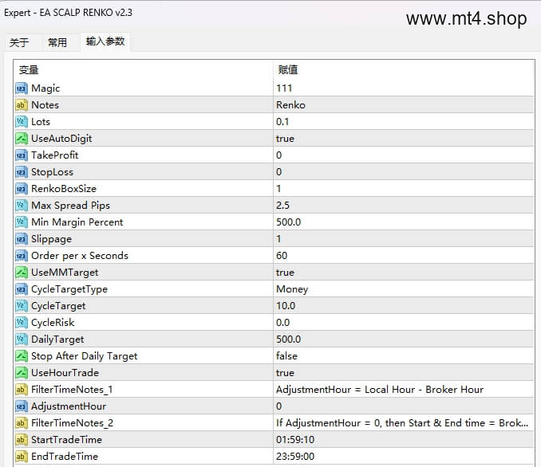
Task: Toggle the UseAutoDigit true value
Action: 404,139
